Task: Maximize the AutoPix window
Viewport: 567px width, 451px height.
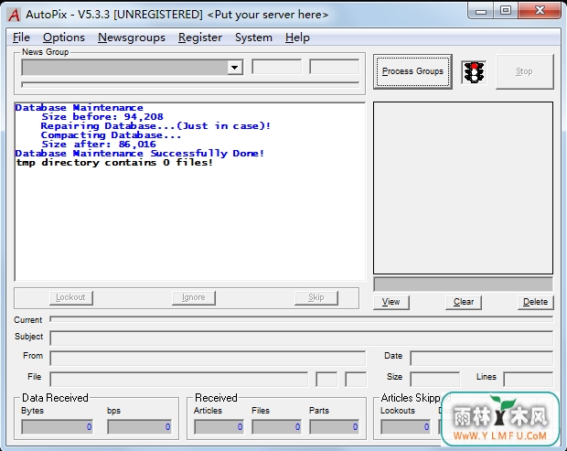Action: [506, 11]
